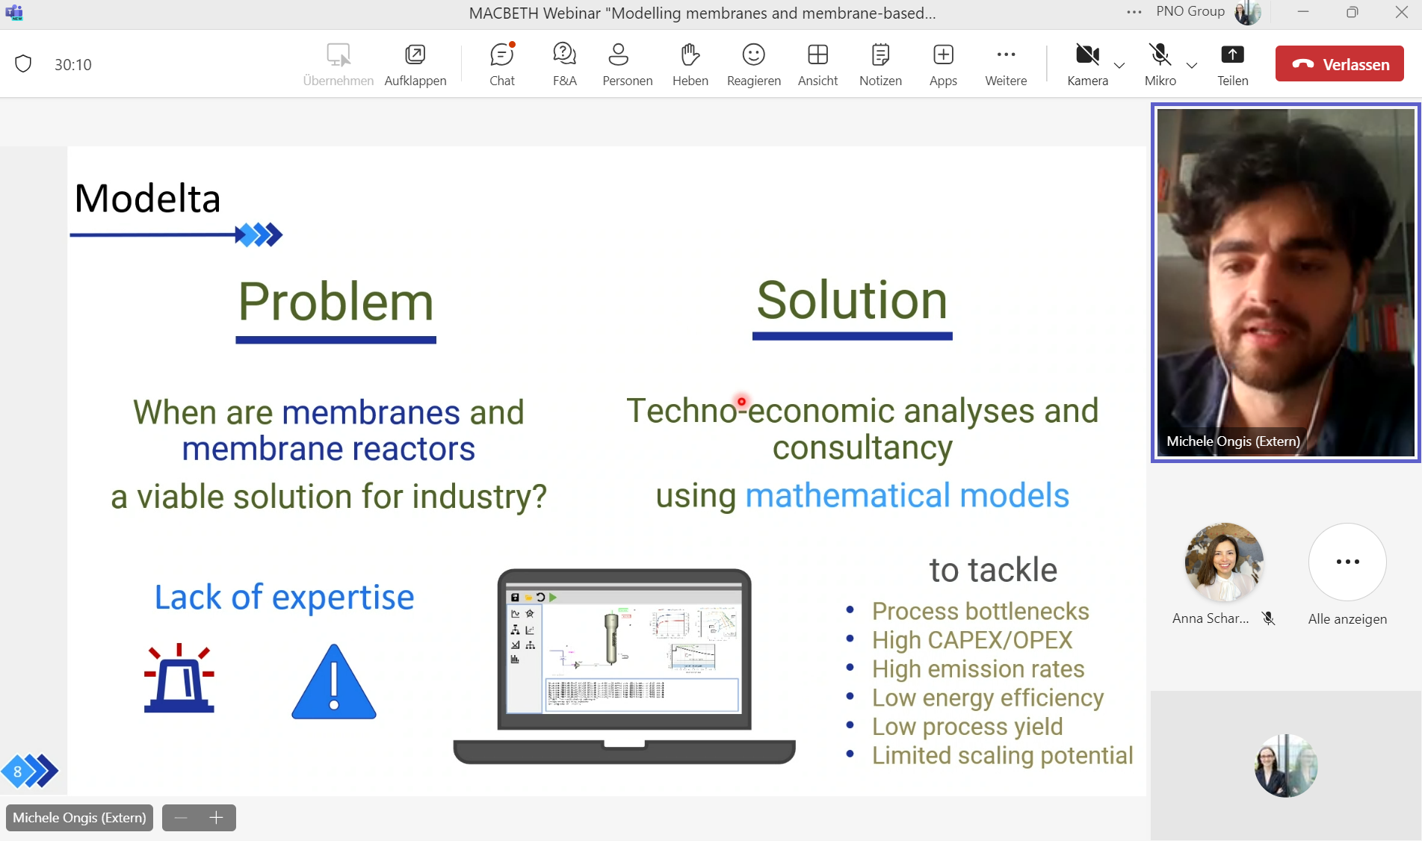Open PNO Group profile picture
The width and height of the screenshot is (1422, 841).
(x=1247, y=12)
